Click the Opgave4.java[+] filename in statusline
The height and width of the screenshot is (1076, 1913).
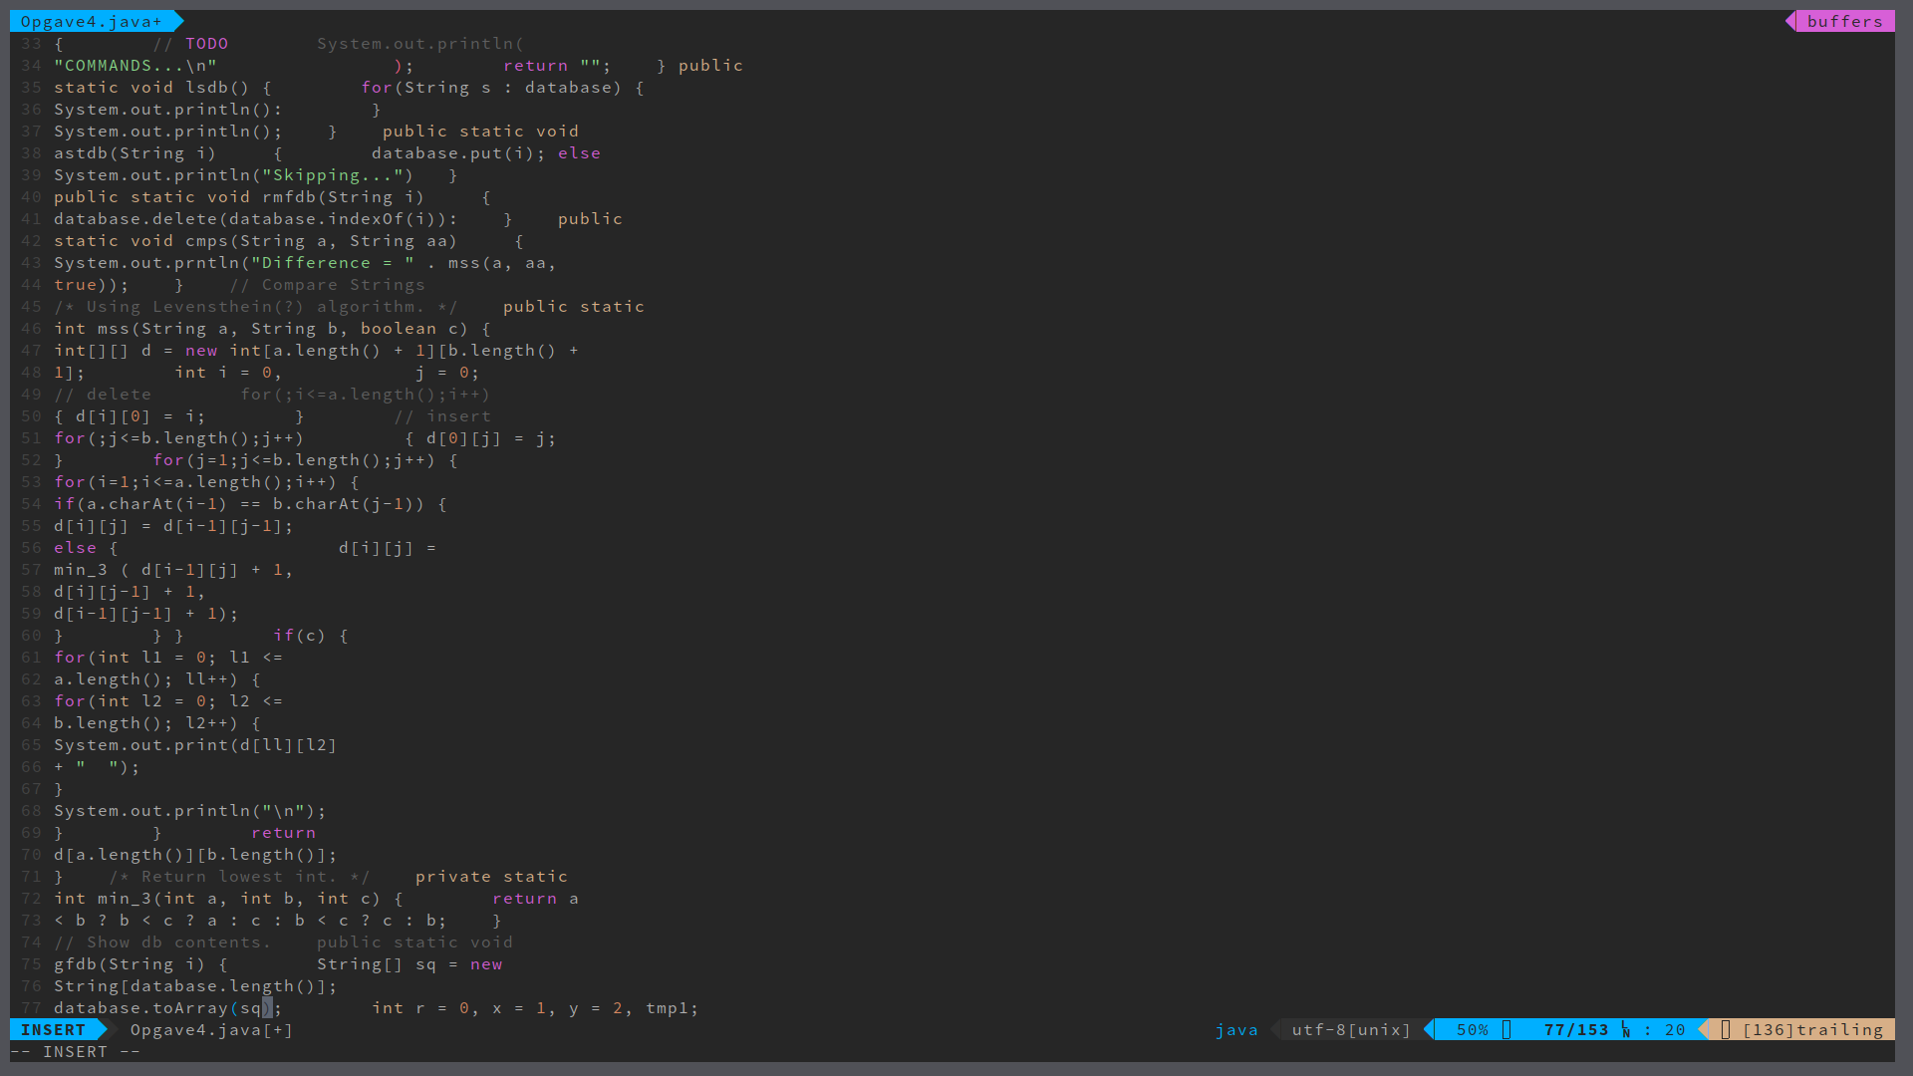[211, 1030]
